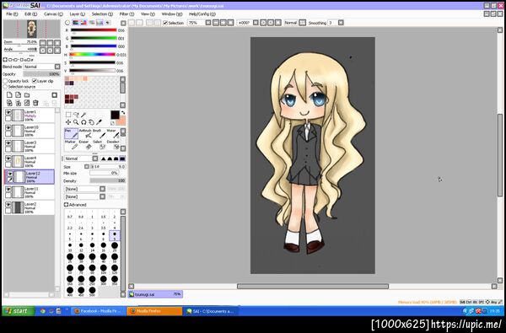
Task: Open the Filter menu
Action: click(126, 14)
